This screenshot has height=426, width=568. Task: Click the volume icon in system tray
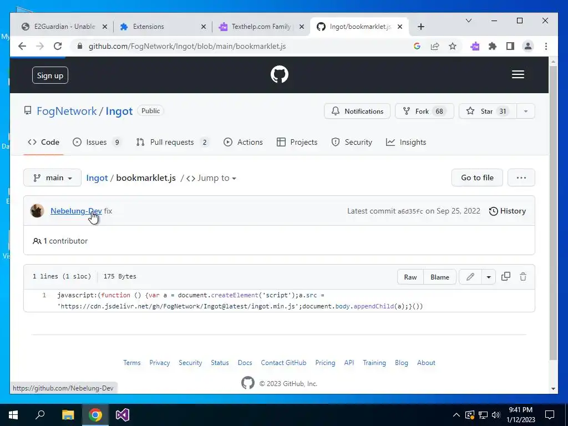pyautogui.click(x=496, y=415)
